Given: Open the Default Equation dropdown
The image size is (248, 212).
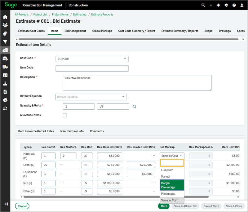Looking at the screenshot, I should [91, 97].
